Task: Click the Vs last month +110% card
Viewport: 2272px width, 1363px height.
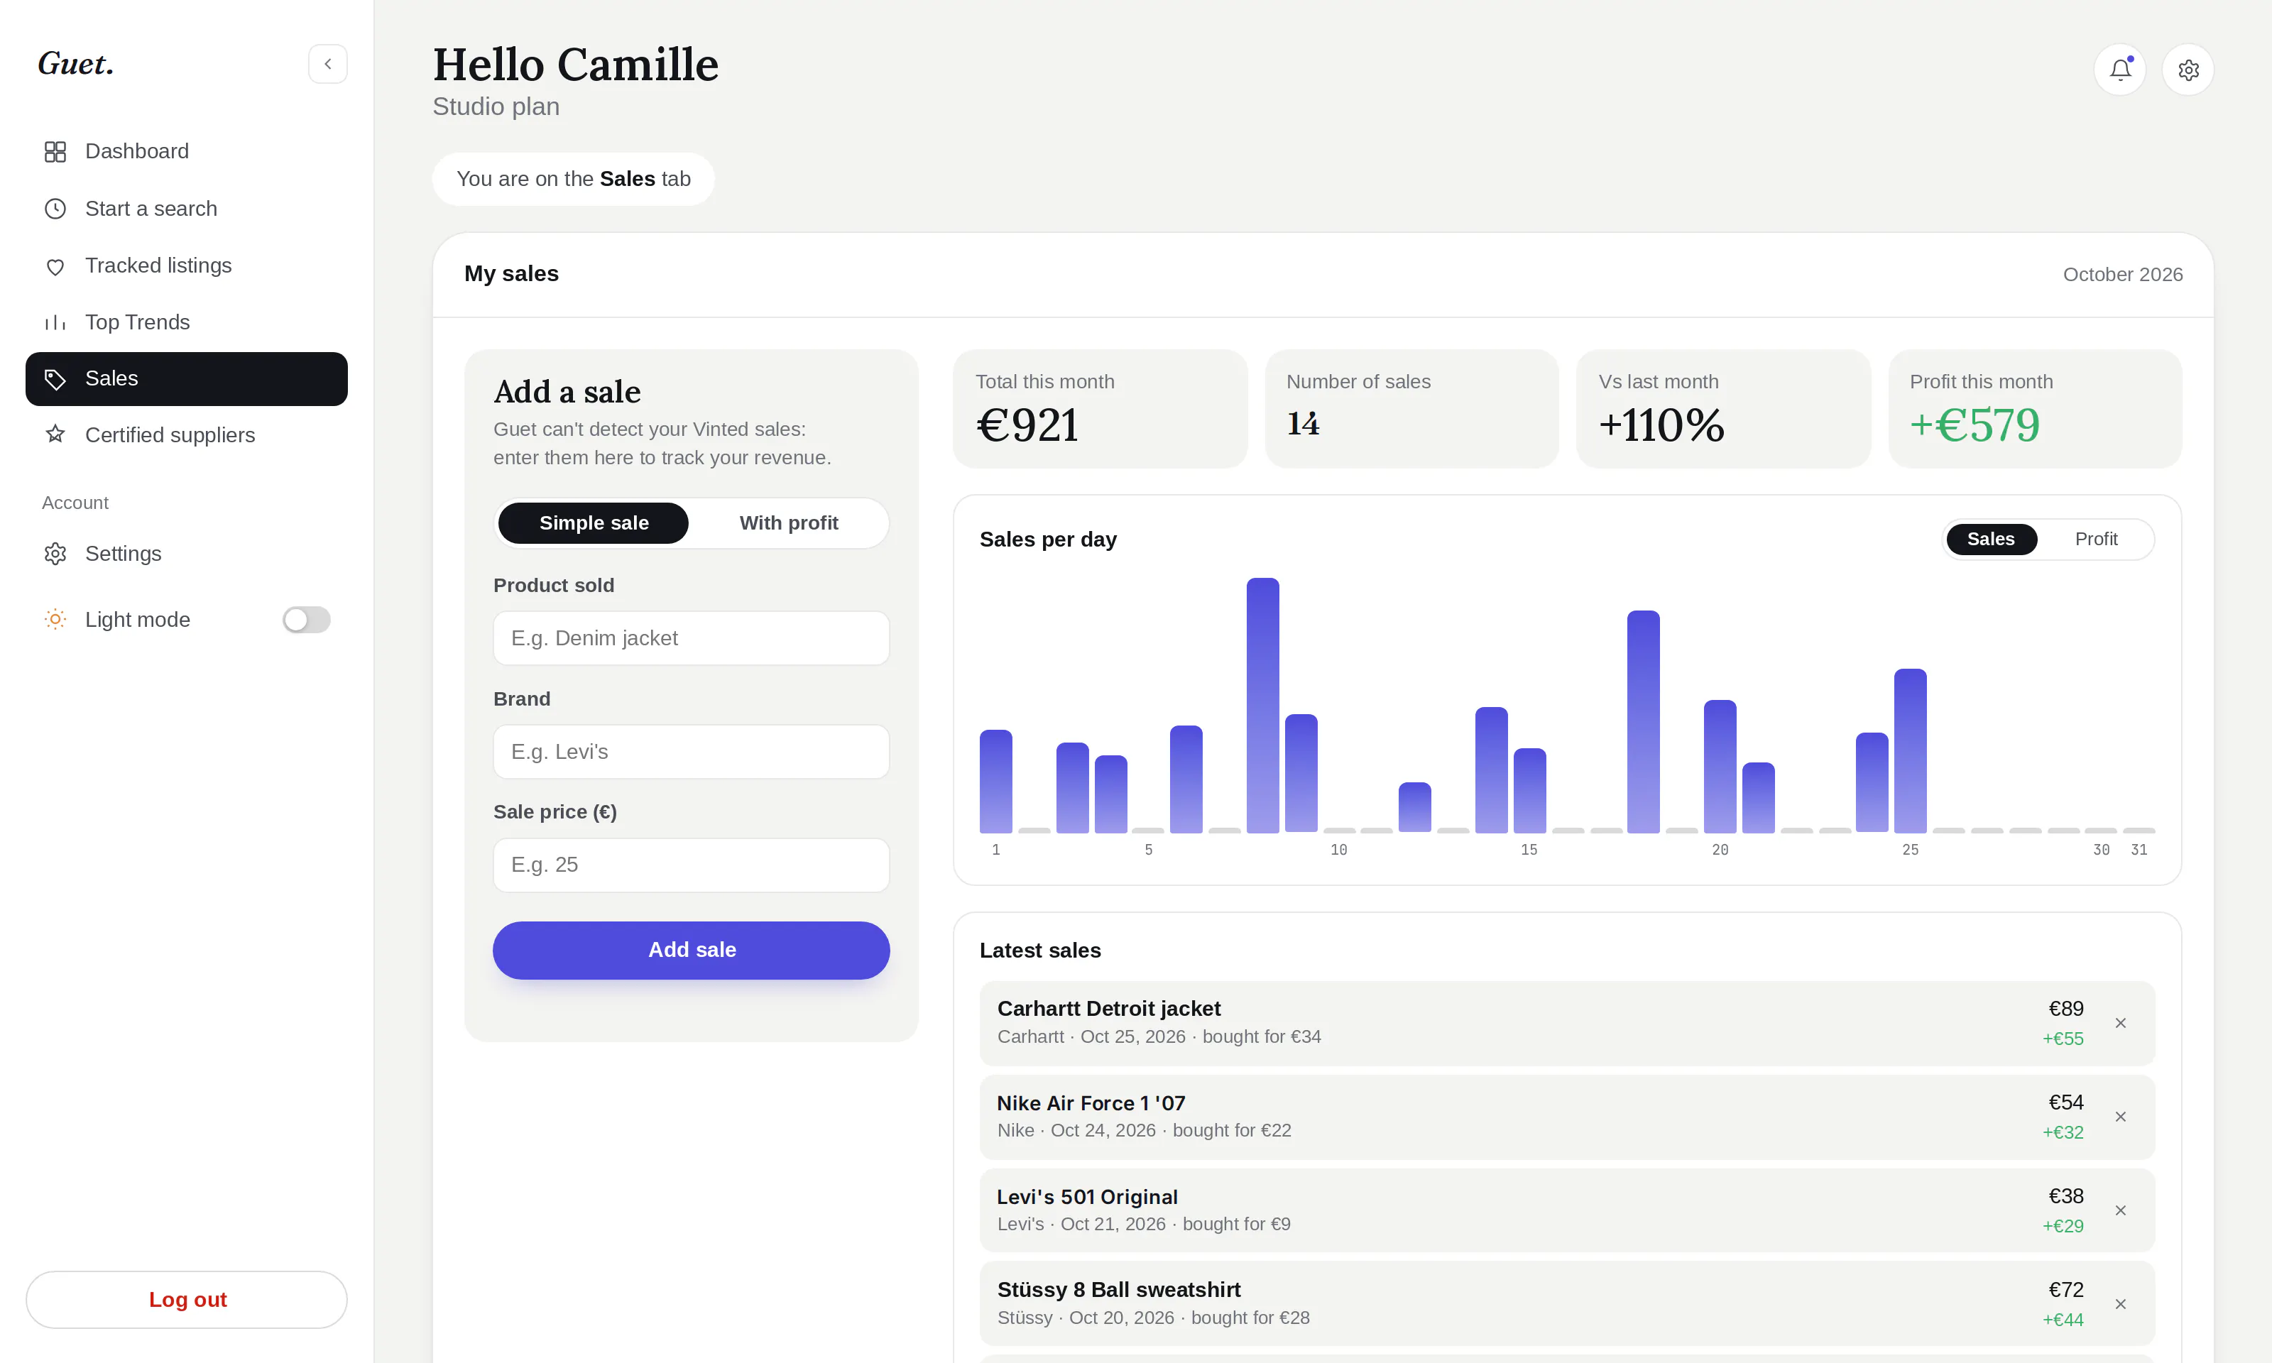Action: (x=1723, y=409)
